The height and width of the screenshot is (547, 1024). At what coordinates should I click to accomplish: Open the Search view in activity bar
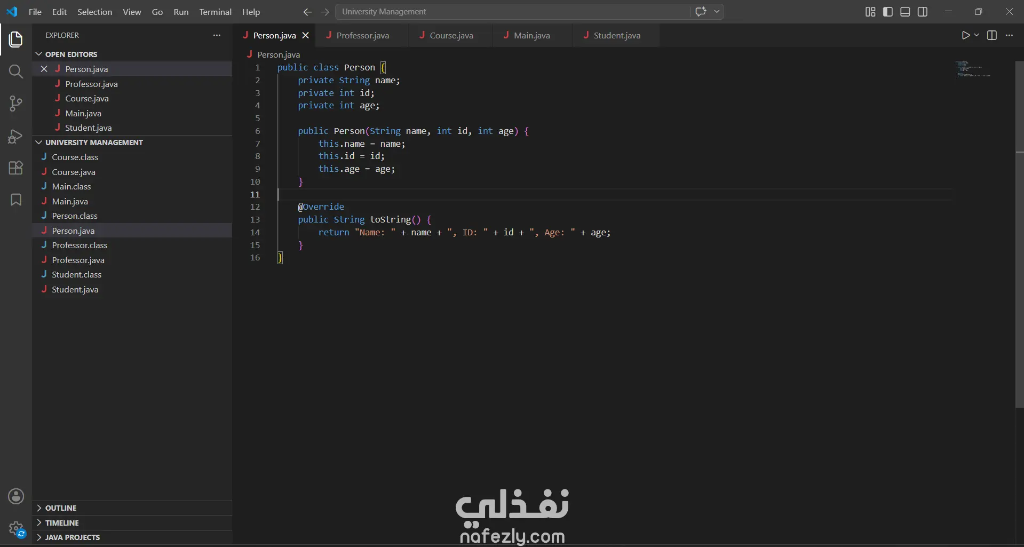click(16, 72)
